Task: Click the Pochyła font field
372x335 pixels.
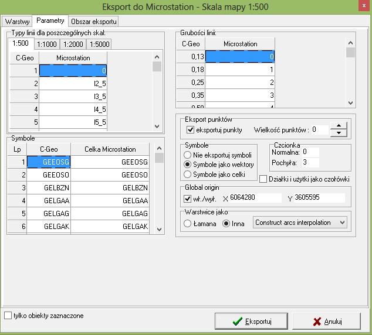Action: pos(310,162)
